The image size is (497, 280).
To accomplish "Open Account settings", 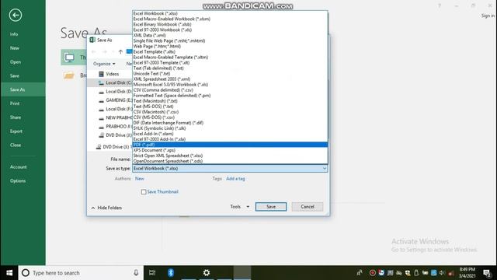I will click(x=18, y=166).
